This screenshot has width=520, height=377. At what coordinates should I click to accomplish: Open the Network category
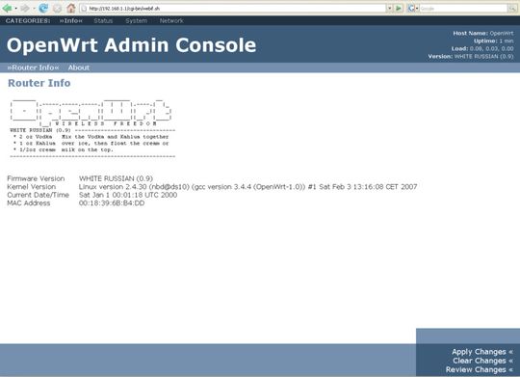171,20
